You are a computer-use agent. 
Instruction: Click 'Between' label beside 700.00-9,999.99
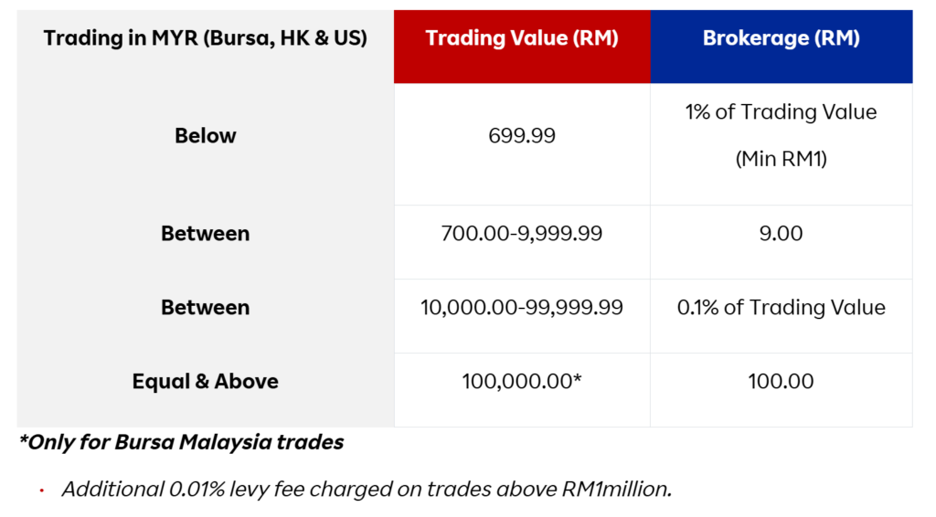pyautogui.click(x=205, y=233)
